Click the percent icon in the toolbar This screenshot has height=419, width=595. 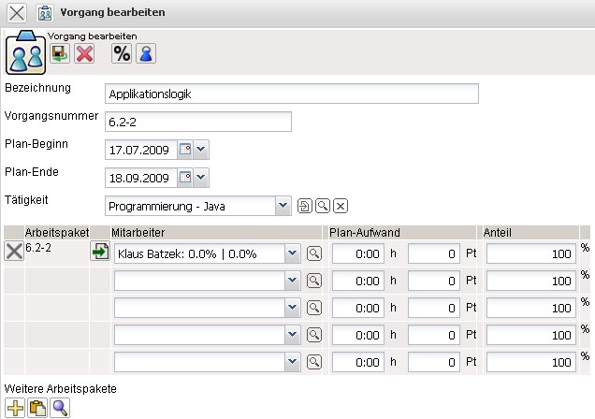(x=122, y=53)
